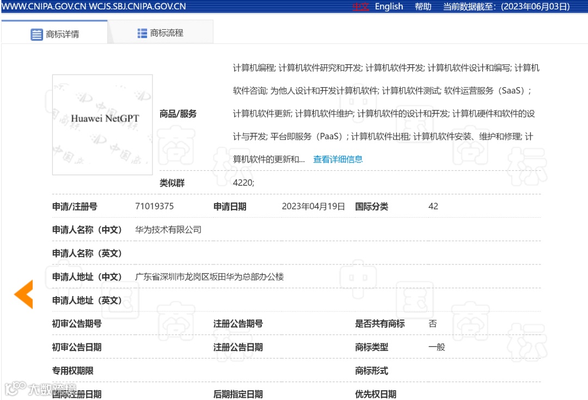Click the 注册公告期号 label
588x400 pixels.
(238, 323)
